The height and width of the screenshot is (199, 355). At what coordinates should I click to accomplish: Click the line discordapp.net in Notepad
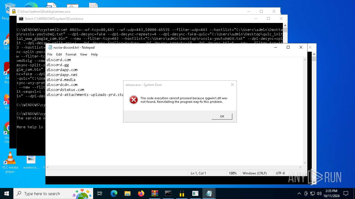coord(62,75)
